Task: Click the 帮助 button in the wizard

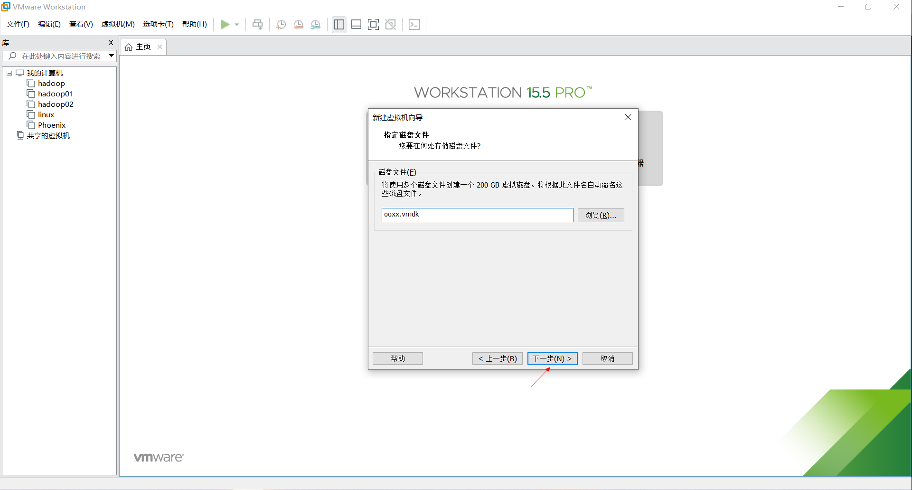Action: point(397,358)
